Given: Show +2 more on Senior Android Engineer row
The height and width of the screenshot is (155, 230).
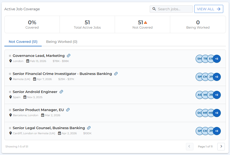Looking at the screenshot, I should point(217,95).
